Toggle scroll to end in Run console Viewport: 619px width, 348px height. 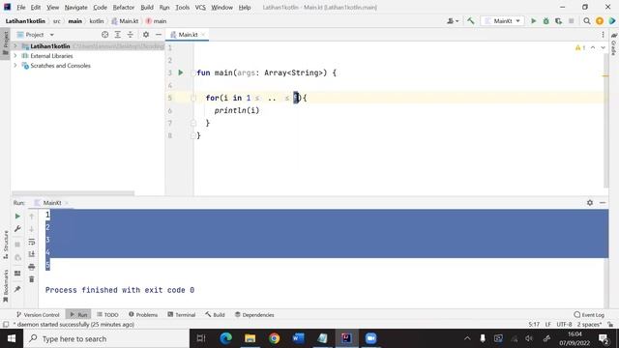(x=32, y=254)
